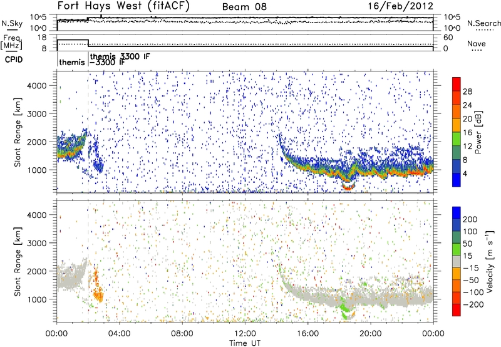501x347 pixels.
Task: Click the orange velocity patch near 02:30 UT
Action: coord(97,287)
